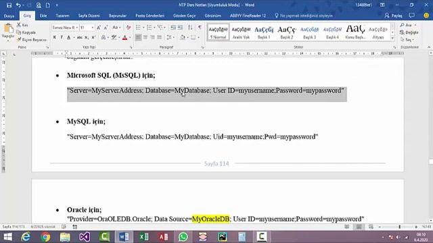The width and height of the screenshot is (433, 243).
Task: Copy selection with Kopyala
Action: [26, 32]
